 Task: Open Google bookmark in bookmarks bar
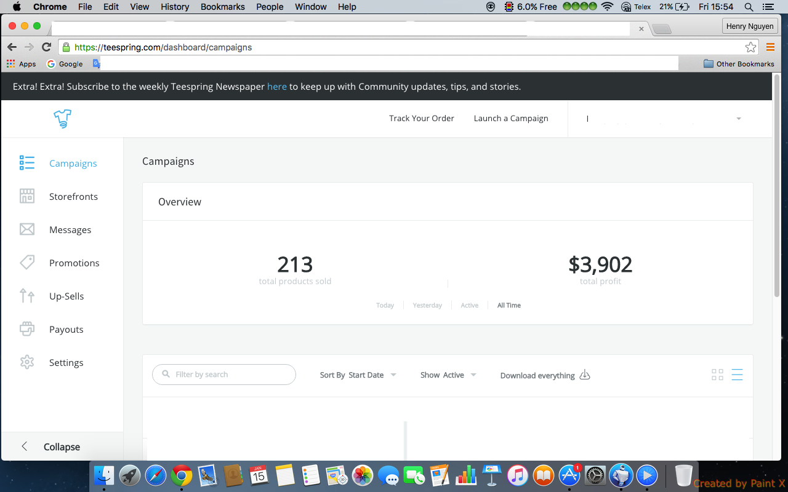pyautogui.click(x=65, y=64)
